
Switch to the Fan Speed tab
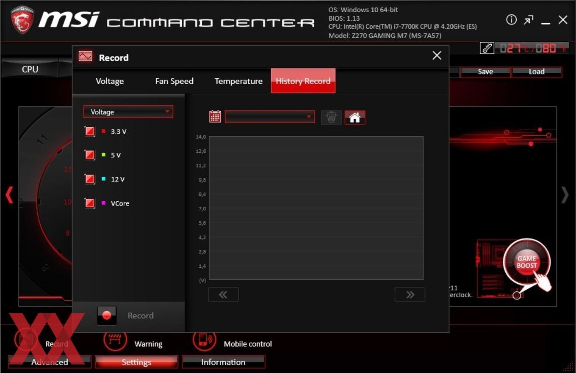coord(174,81)
